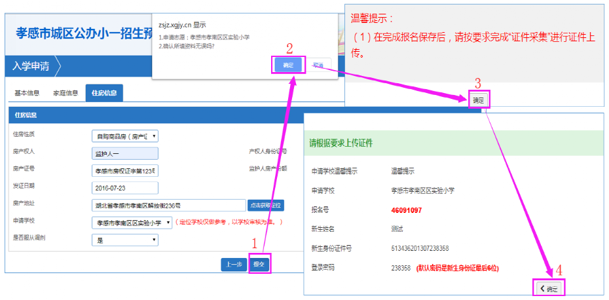Confirm the zsjz.xgjy.cn browser dialog with 确定
This screenshot has height=300, width=609.
coord(288,65)
